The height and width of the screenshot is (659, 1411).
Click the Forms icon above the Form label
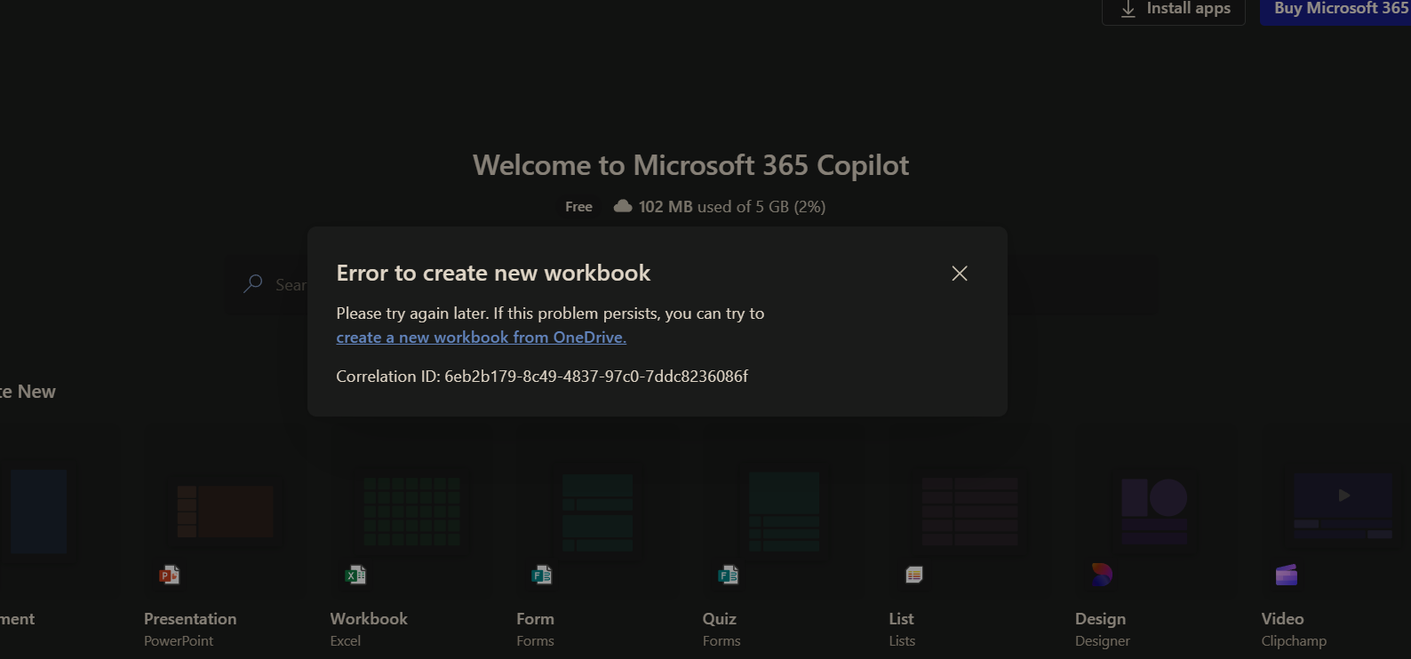pos(541,576)
